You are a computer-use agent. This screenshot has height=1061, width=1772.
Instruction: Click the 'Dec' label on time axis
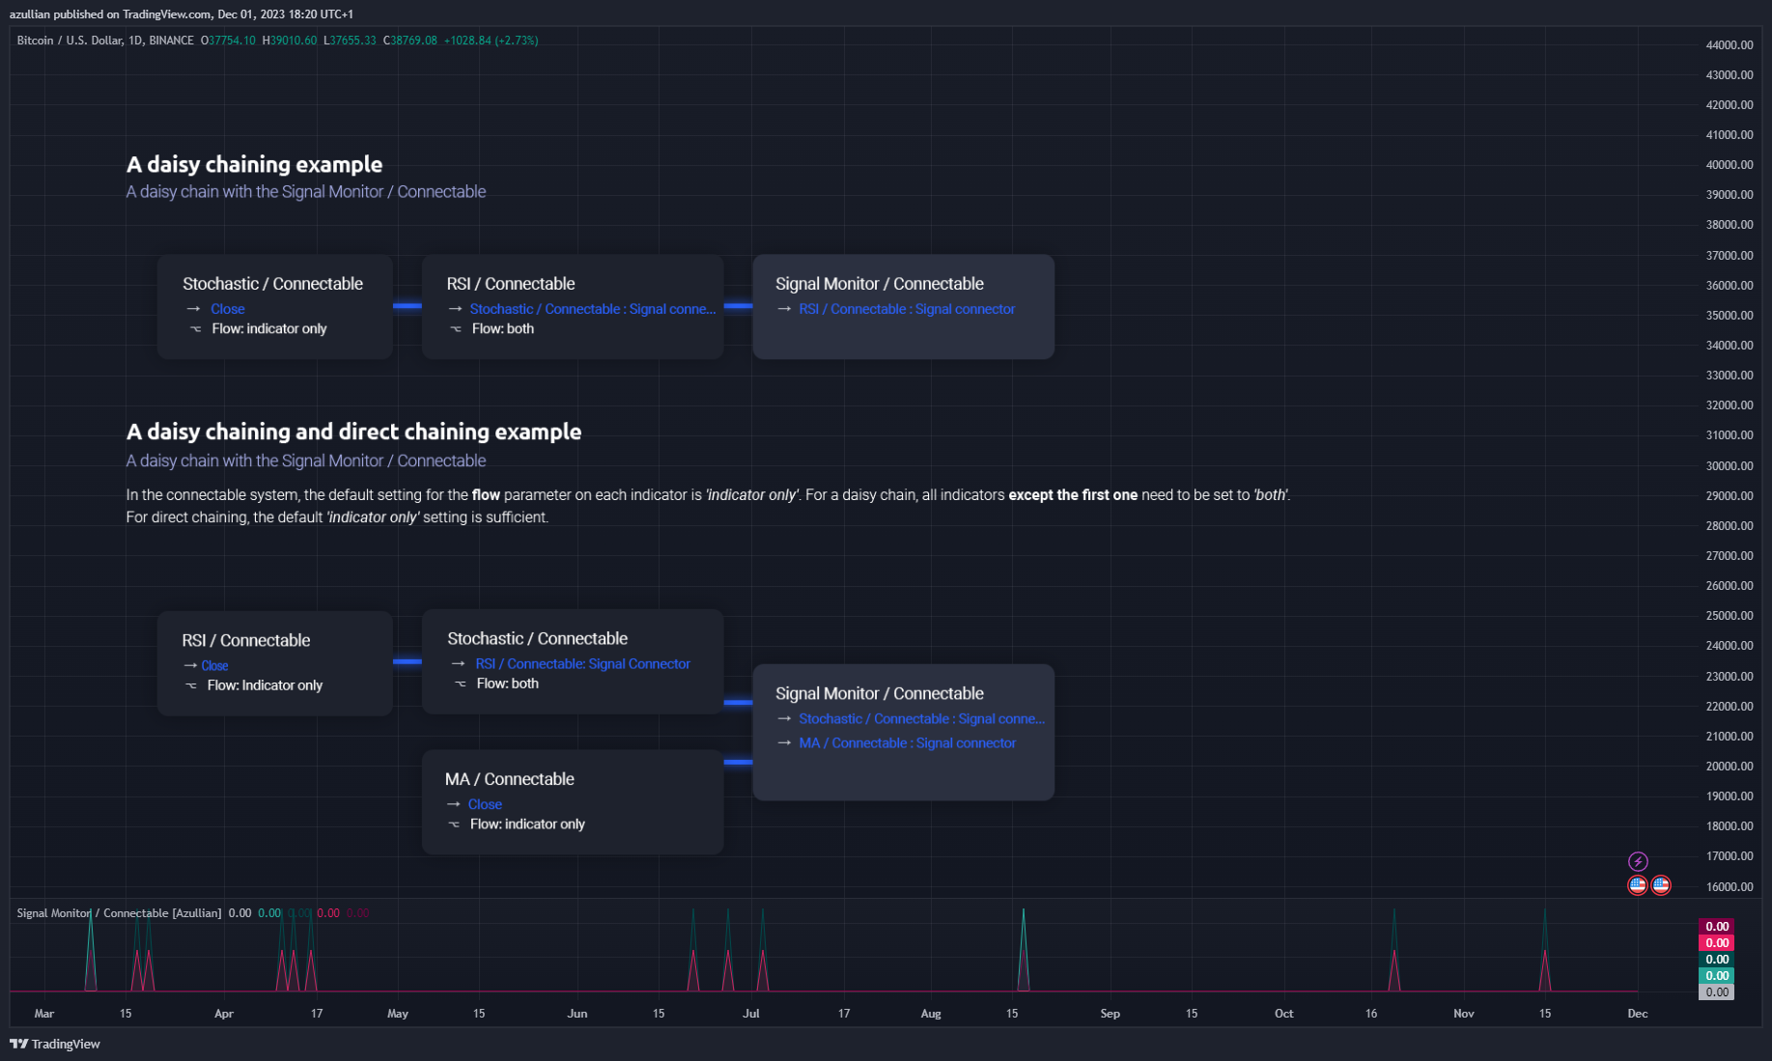1638,1014
